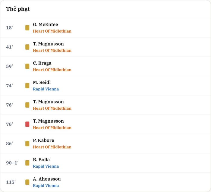Select the 115' minute marker
The width and height of the screenshot is (211, 192).
tap(11, 182)
